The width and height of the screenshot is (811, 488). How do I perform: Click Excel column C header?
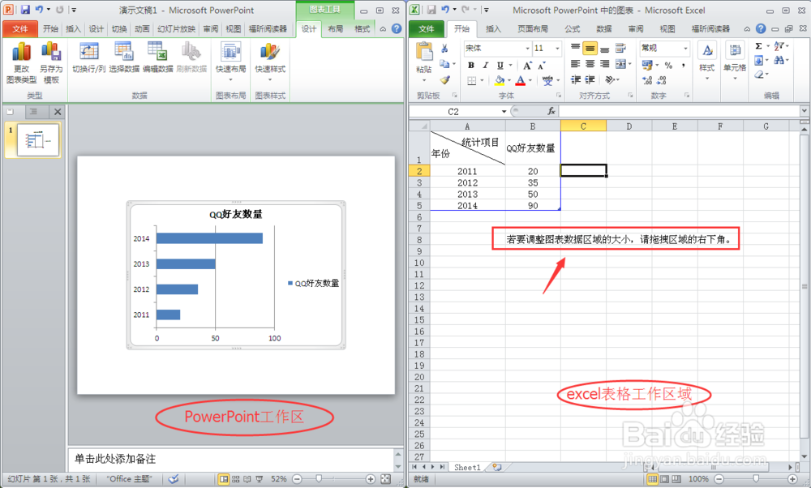(x=583, y=126)
